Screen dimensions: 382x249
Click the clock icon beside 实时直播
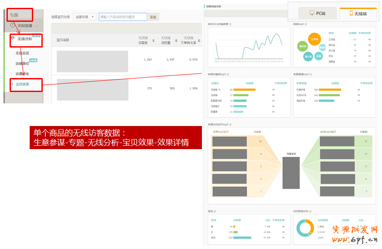click(x=13, y=26)
